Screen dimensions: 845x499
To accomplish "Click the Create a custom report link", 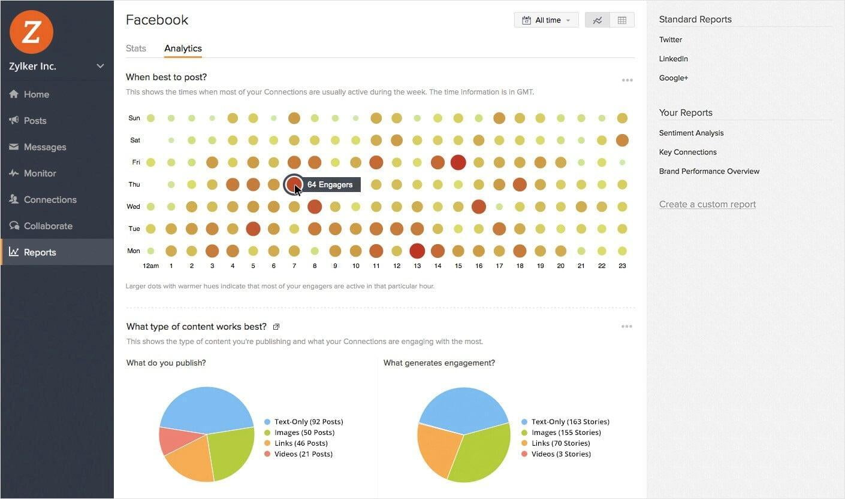I will click(x=707, y=204).
